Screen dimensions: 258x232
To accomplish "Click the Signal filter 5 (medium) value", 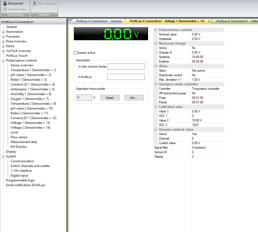I will (x=207, y=148).
